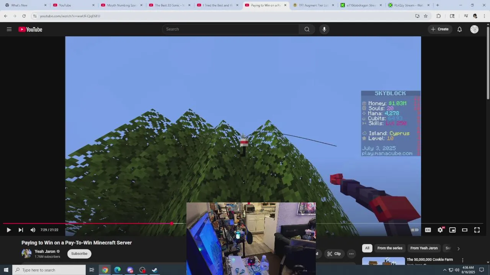Toggle video autoplay switch
This screenshot has width=490, height=275.
pyautogui.click(x=415, y=230)
